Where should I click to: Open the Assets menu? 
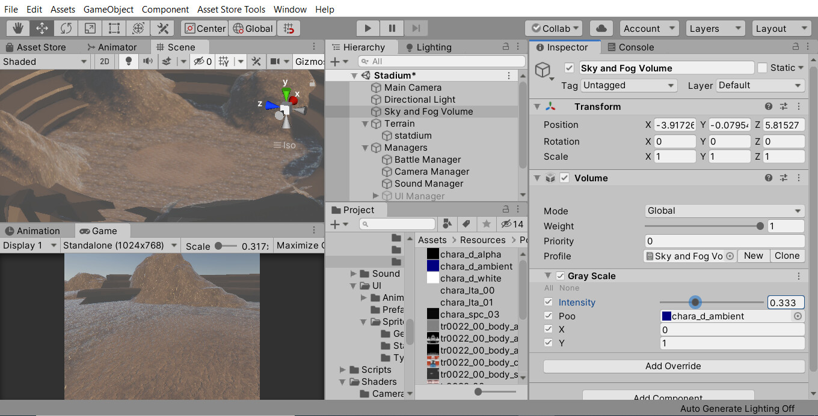click(63, 9)
